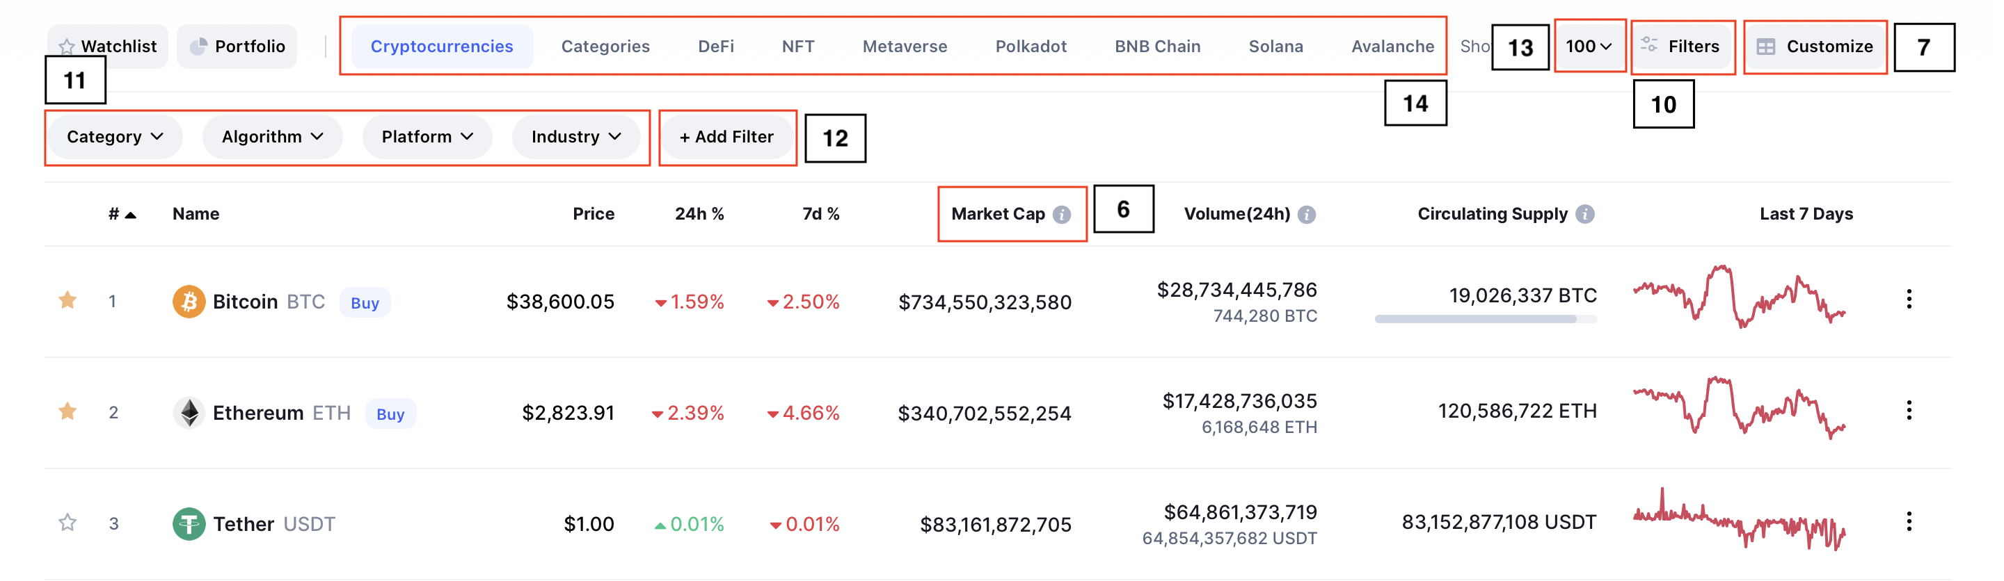This screenshot has width=2004, height=581.
Task: Click Bitcoin price $38,600.05
Action: coord(560,302)
